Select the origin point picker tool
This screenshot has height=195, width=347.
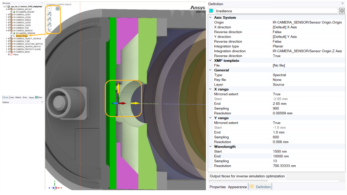point(49,8)
